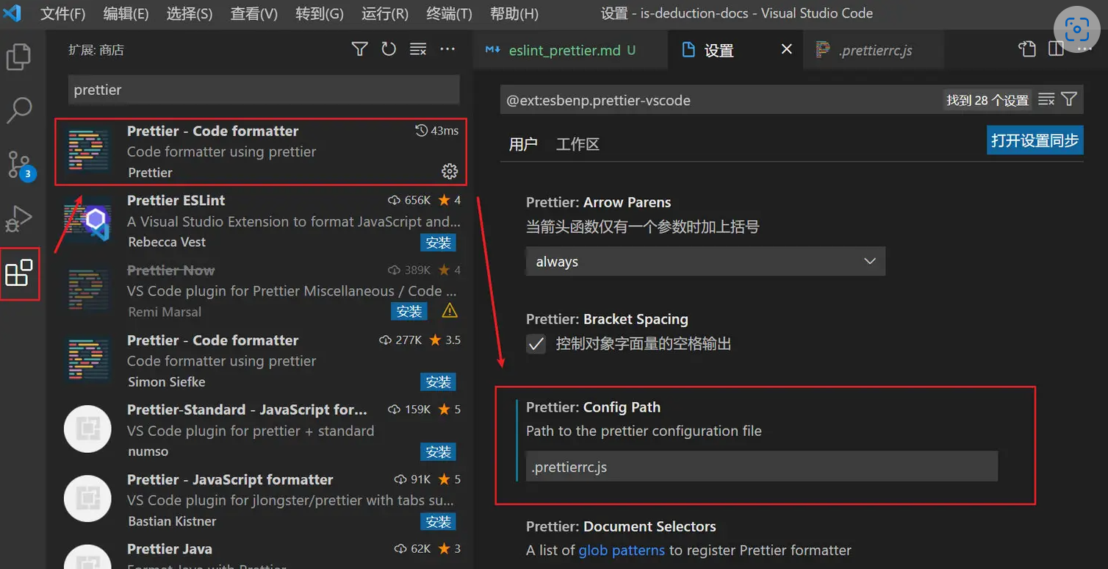This screenshot has height=569, width=1108.
Task: Refresh the extensions list
Action: click(389, 49)
